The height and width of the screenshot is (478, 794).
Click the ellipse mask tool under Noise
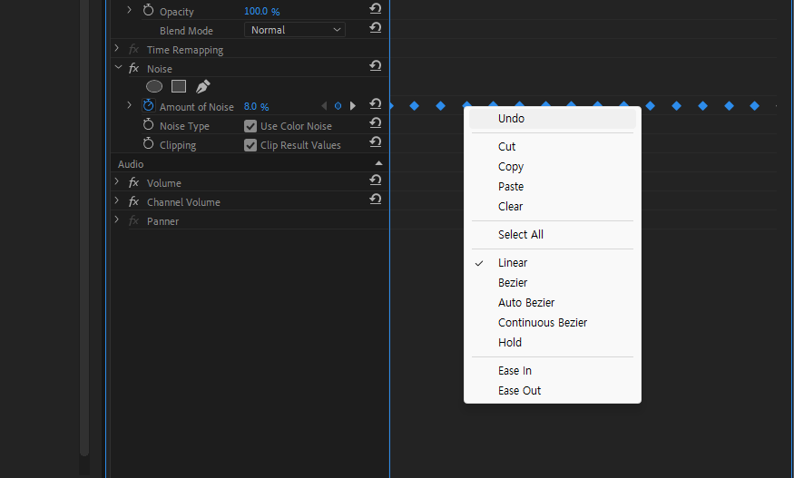[154, 87]
